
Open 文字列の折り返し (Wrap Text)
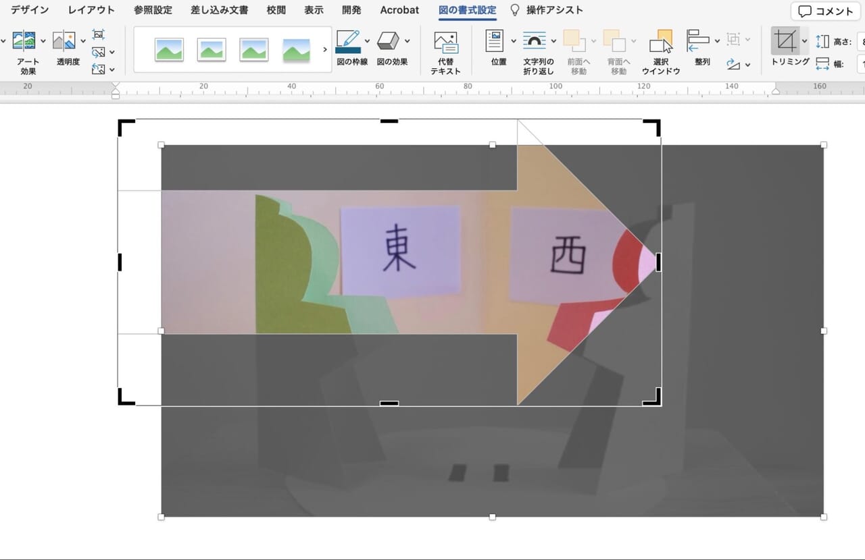pos(536,42)
